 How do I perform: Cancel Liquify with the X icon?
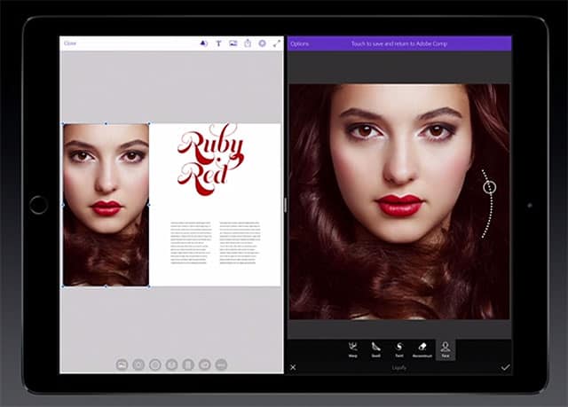point(293,367)
